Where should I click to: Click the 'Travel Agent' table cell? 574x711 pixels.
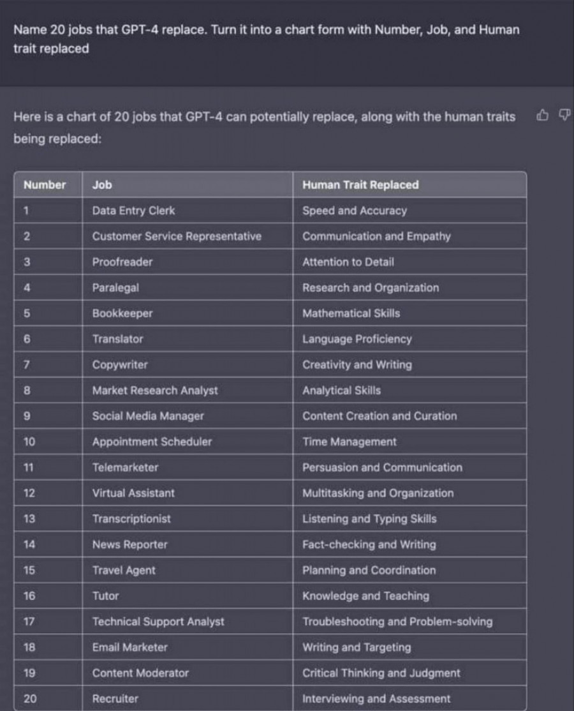(124, 571)
